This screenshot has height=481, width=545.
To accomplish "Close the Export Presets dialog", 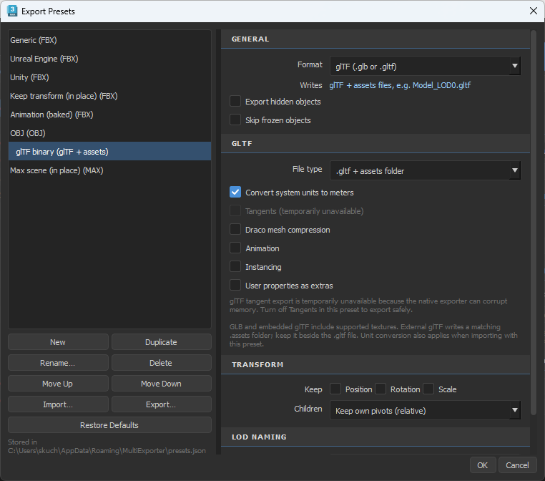I will coord(533,11).
